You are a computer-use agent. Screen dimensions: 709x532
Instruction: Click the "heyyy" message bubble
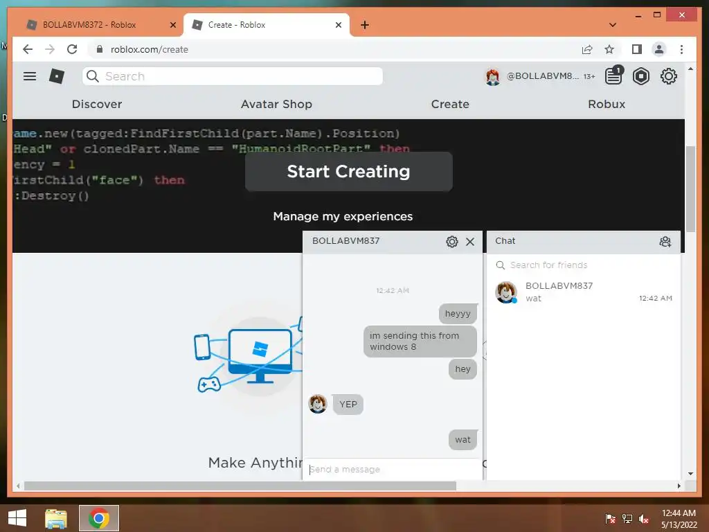click(458, 314)
